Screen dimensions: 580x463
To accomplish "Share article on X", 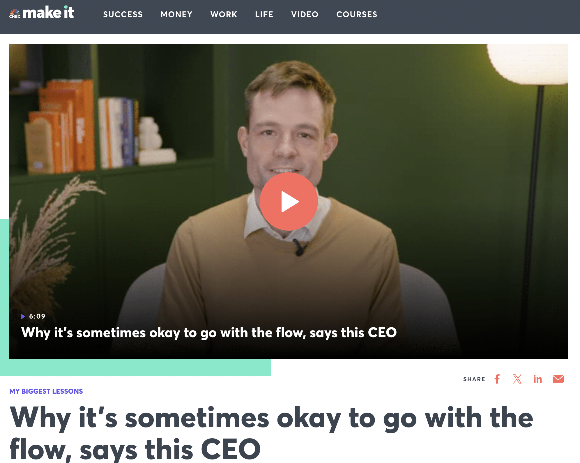I will 517,379.
